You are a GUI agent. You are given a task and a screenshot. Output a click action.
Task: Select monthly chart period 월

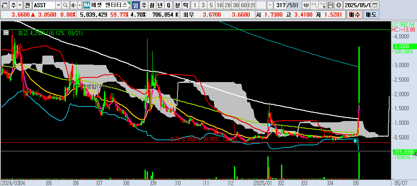coord(152,5)
